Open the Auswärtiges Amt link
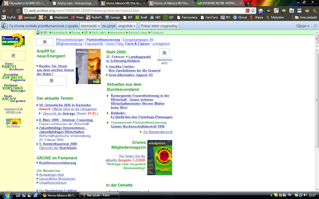The width and height of the screenshot is (319, 199). coord(52,175)
